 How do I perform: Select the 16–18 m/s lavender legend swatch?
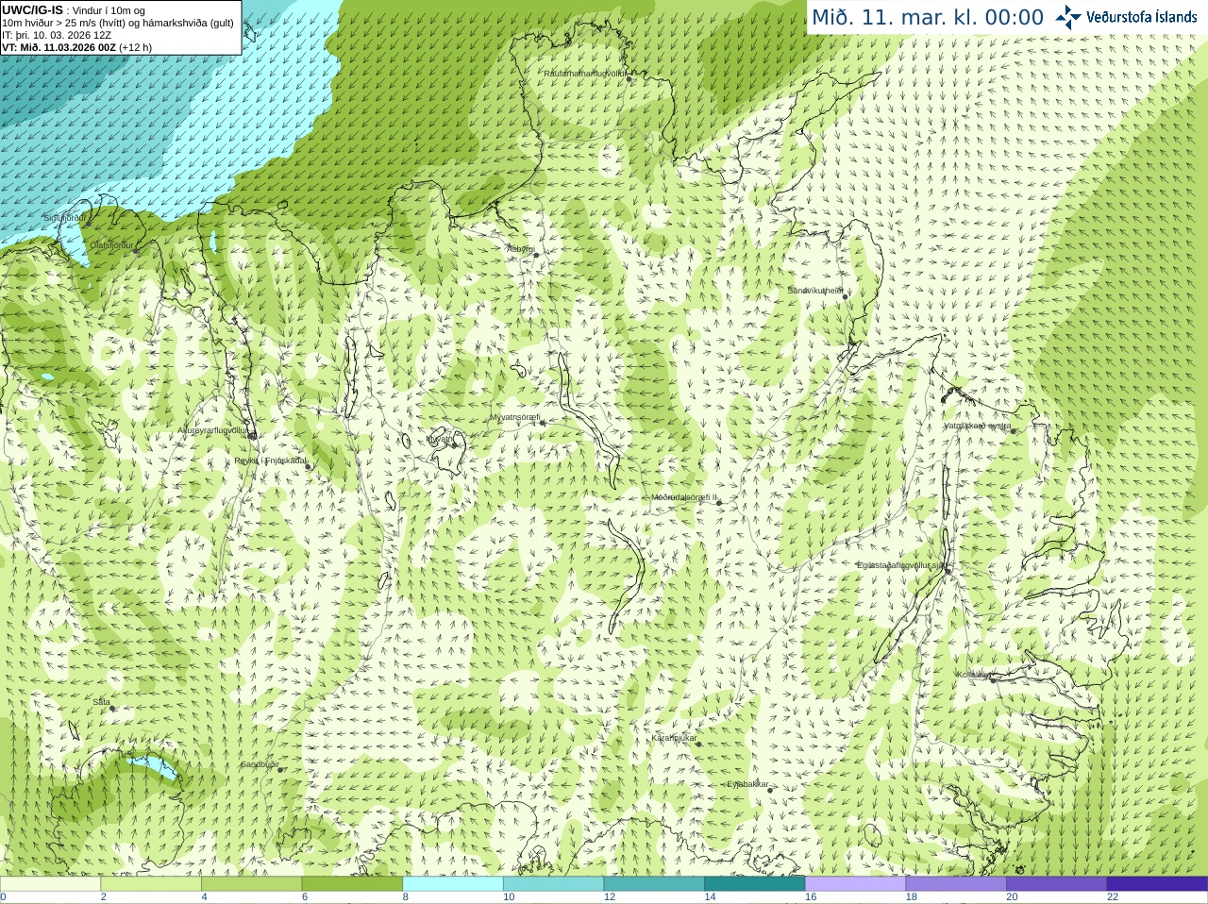[x=855, y=884]
